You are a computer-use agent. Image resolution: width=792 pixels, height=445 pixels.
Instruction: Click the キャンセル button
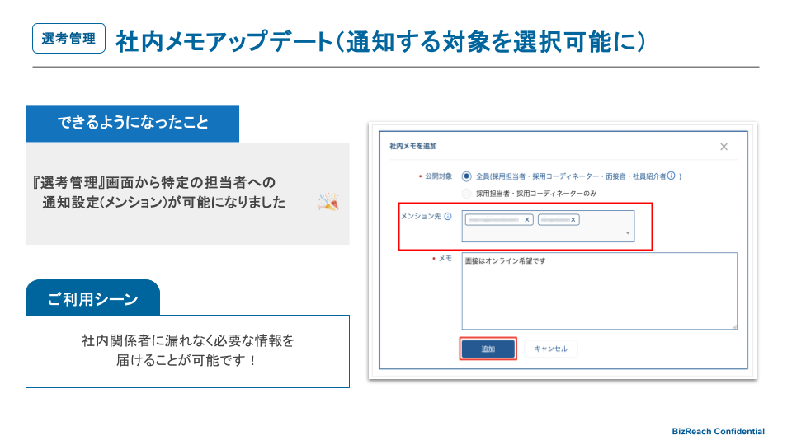click(550, 349)
